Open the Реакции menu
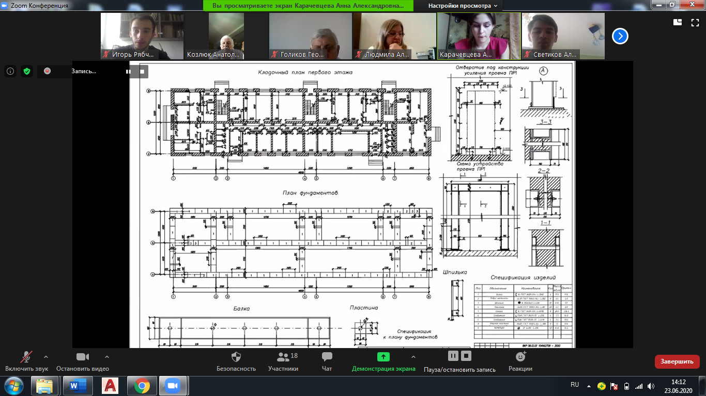 click(520, 362)
